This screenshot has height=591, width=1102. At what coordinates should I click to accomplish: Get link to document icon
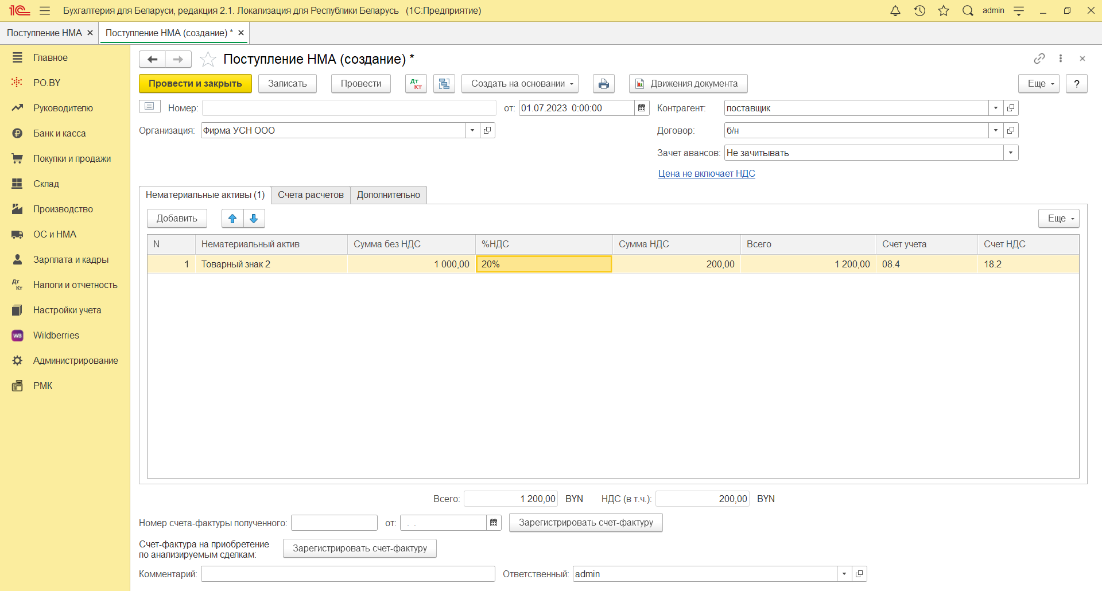[x=1039, y=59]
